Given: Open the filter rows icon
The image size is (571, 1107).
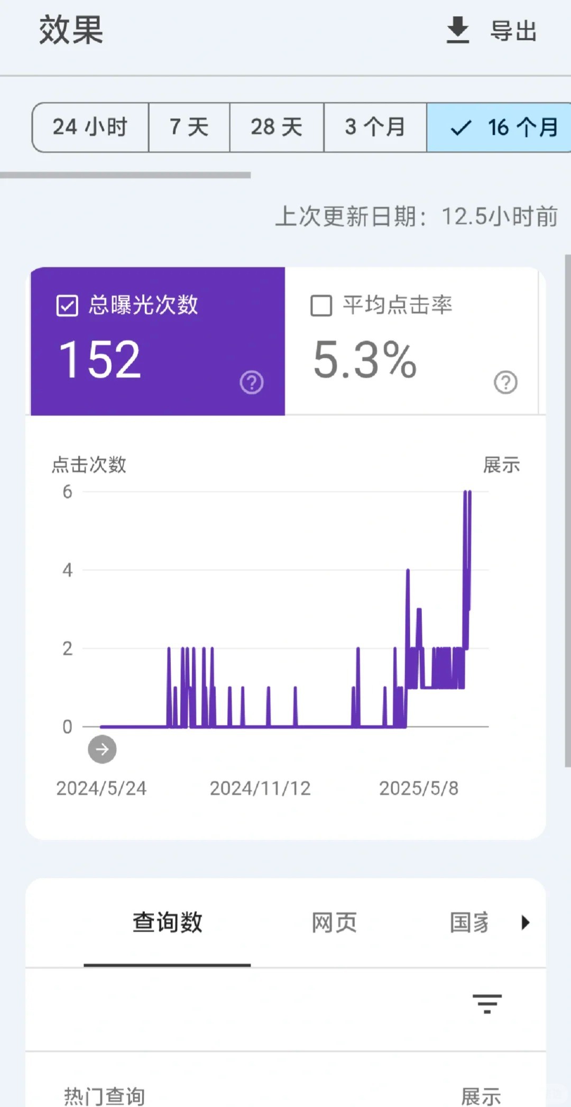Looking at the screenshot, I should click(x=487, y=1004).
